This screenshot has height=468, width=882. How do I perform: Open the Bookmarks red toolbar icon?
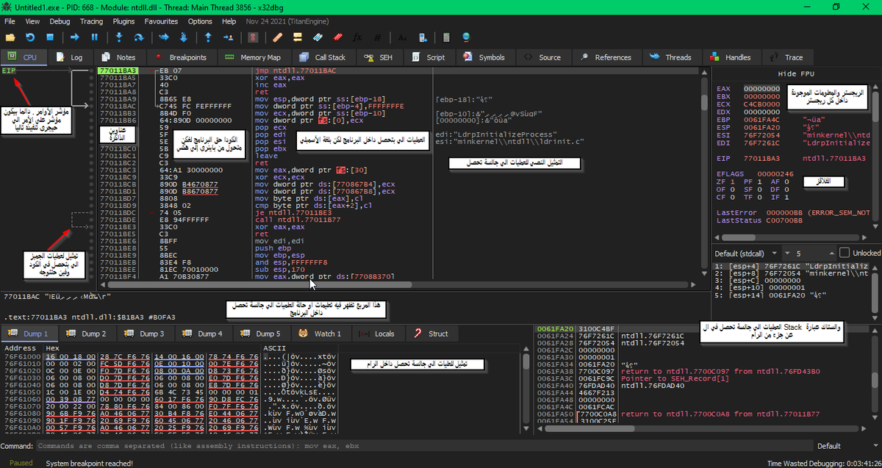pos(337,37)
